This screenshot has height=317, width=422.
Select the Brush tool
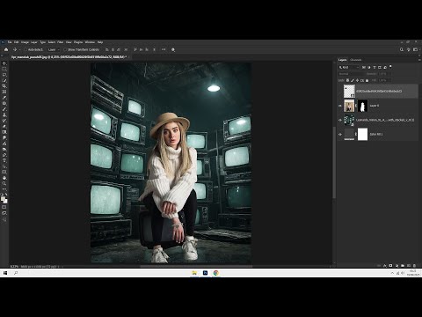pyautogui.click(x=4, y=109)
